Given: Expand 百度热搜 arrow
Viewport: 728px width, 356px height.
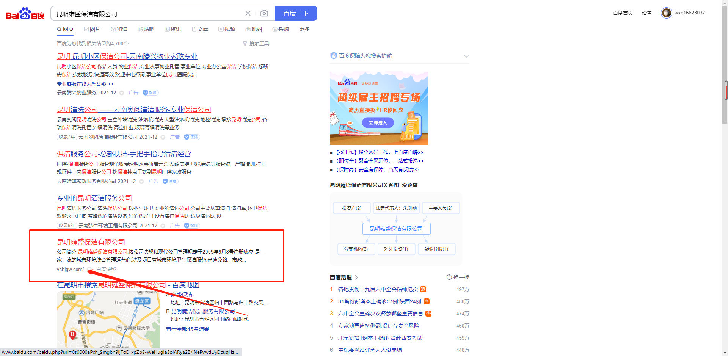Looking at the screenshot, I should (x=356, y=278).
